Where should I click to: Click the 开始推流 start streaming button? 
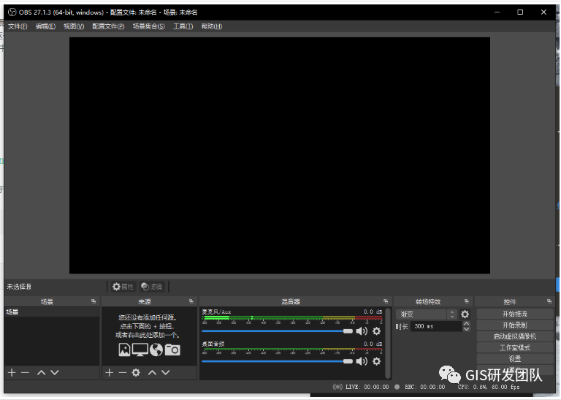515,314
